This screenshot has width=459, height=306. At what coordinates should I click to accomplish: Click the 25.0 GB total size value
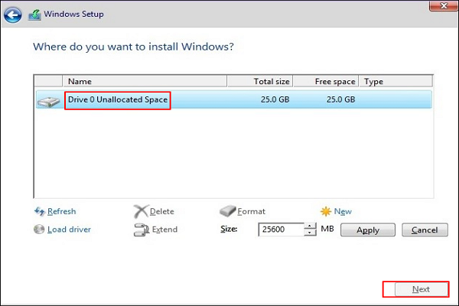coord(275,99)
